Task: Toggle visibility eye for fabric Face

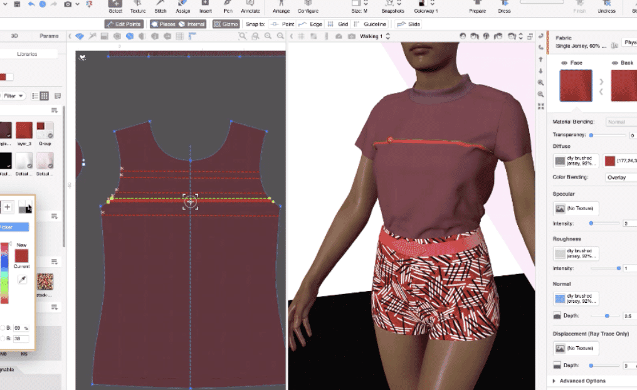Action: click(564, 63)
